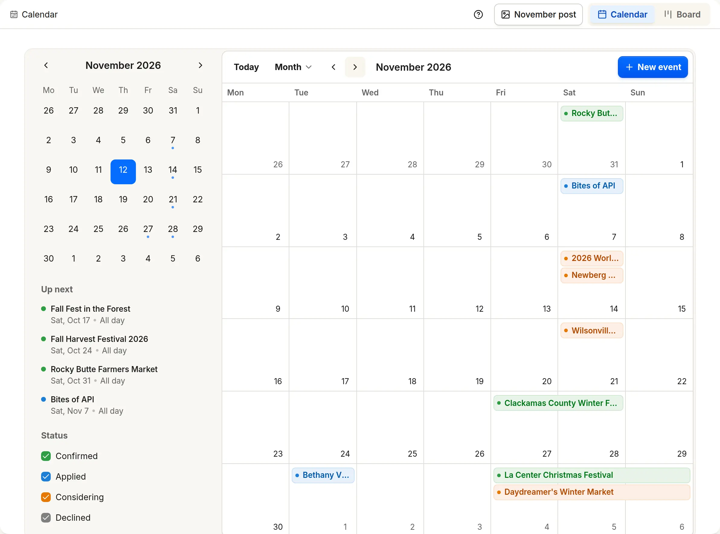Uncheck the Applied status filter
Screen dimensions: 720x534
[46, 477]
